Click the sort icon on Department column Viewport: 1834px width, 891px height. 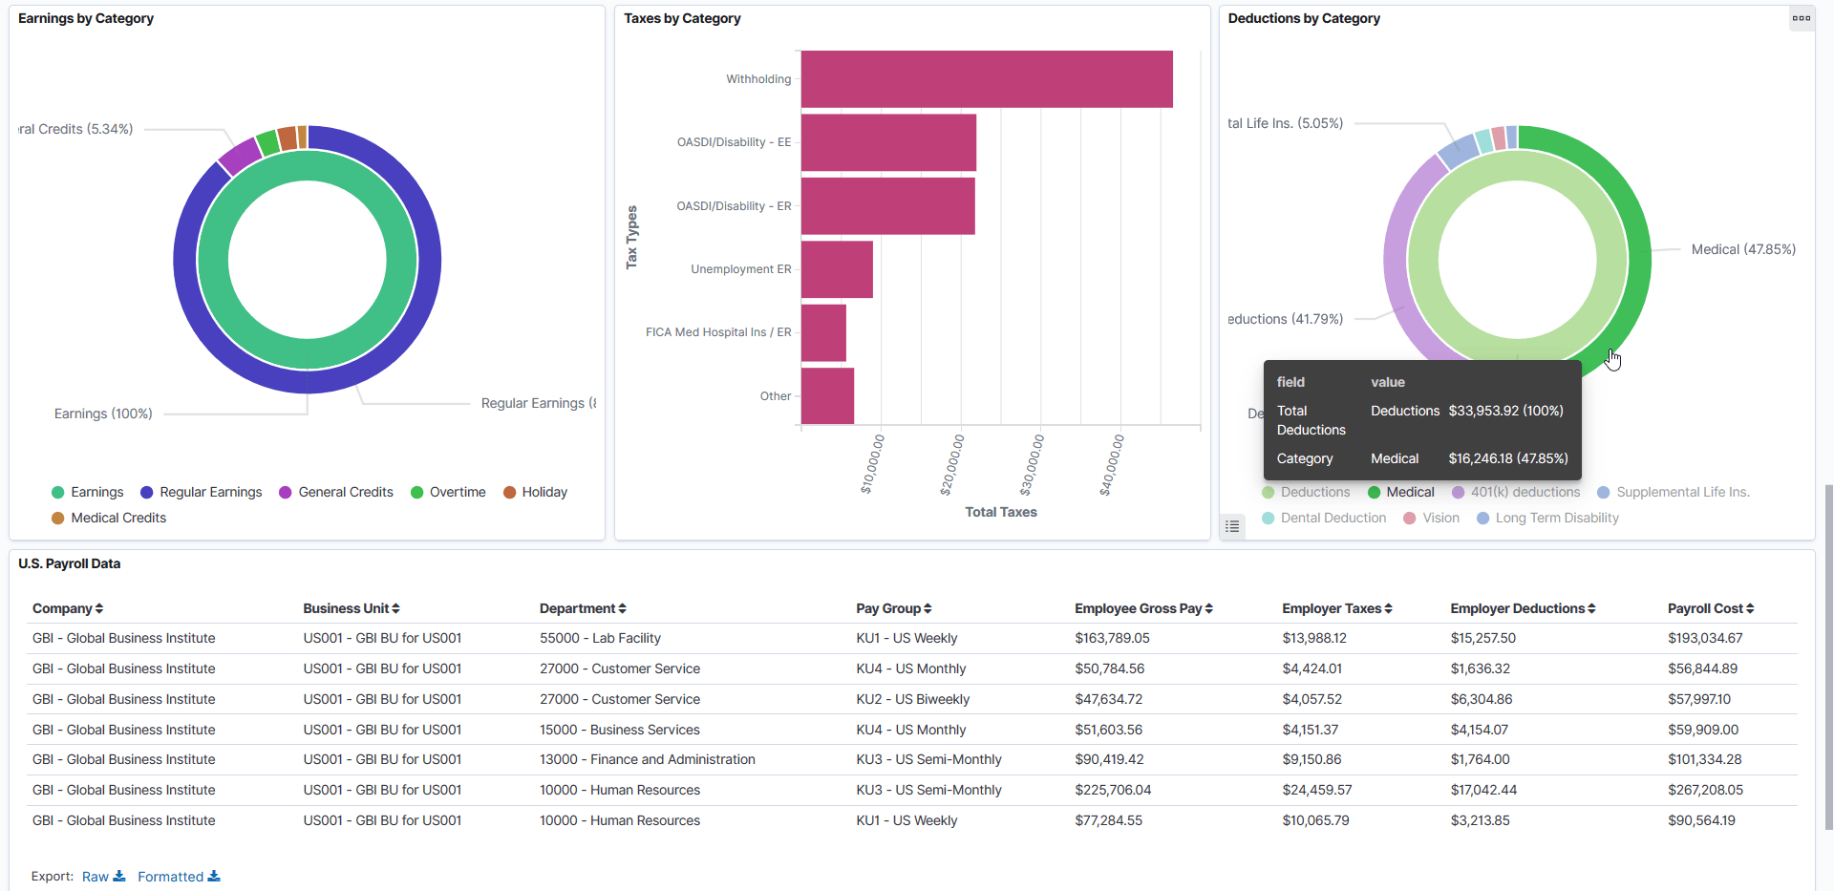(x=622, y=608)
